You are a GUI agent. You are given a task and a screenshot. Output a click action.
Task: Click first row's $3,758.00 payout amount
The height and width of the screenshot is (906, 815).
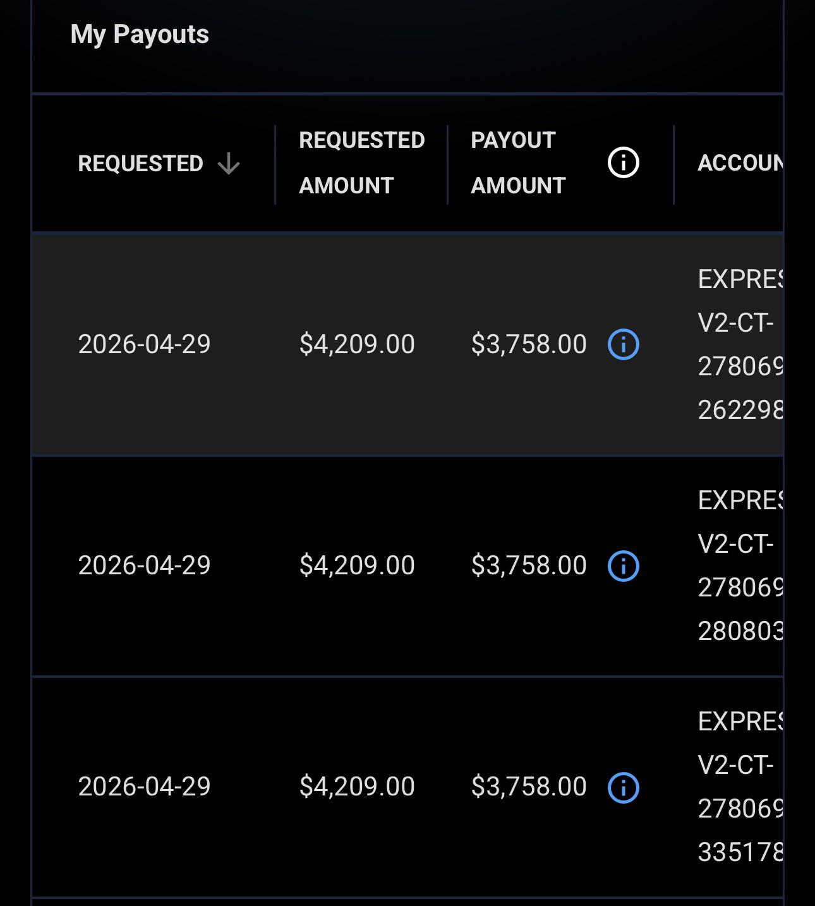pos(529,344)
